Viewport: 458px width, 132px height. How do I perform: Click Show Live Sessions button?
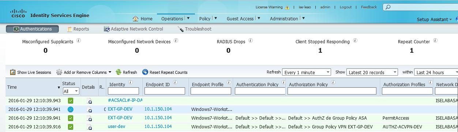pyautogui.click(x=30, y=72)
